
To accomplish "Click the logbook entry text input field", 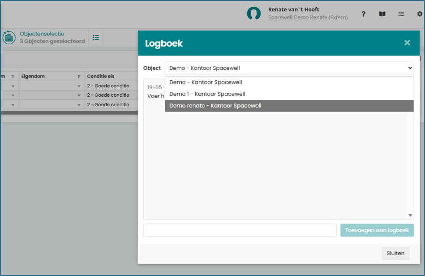I will tap(240, 230).
